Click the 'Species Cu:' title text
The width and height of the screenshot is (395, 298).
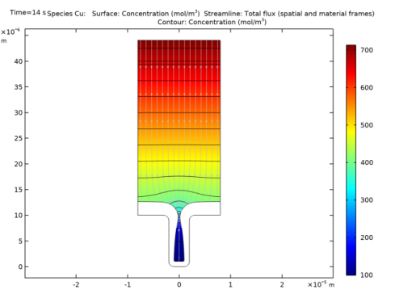point(66,14)
